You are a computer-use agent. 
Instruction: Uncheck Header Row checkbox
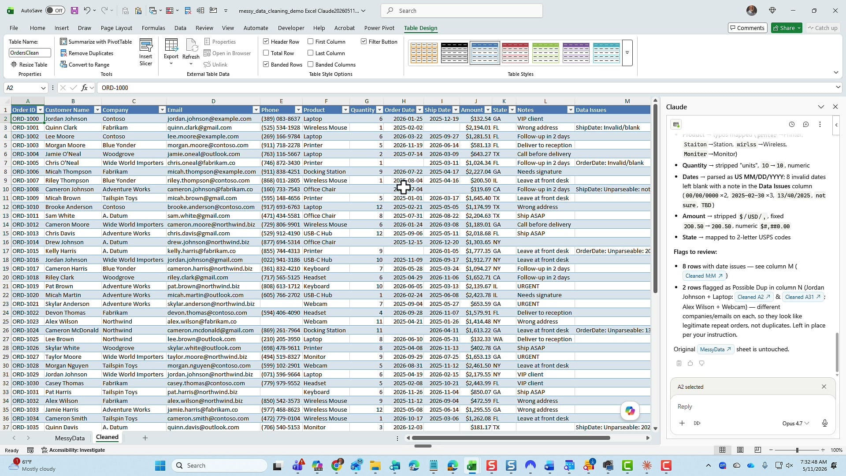(266, 41)
